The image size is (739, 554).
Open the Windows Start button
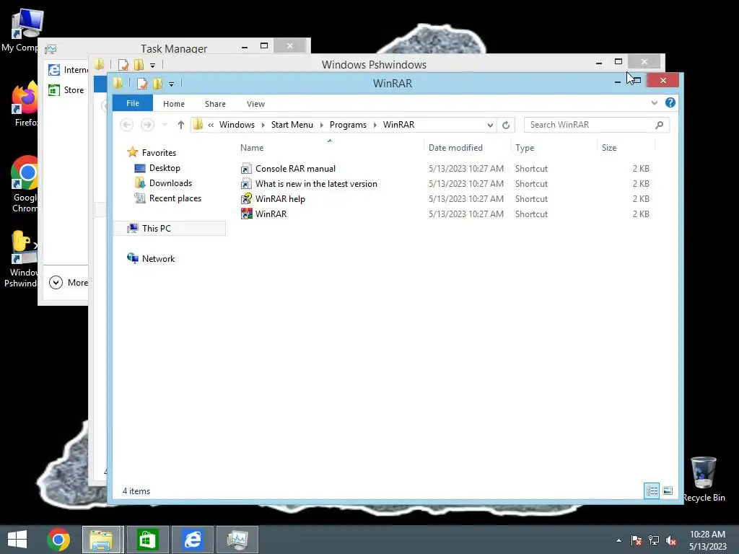(17, 540)
